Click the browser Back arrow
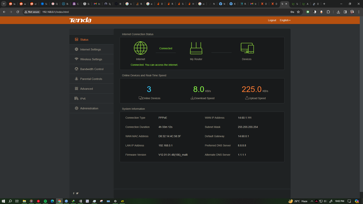The height and width of the screenshot is (204, 363). tap(4, 12)
